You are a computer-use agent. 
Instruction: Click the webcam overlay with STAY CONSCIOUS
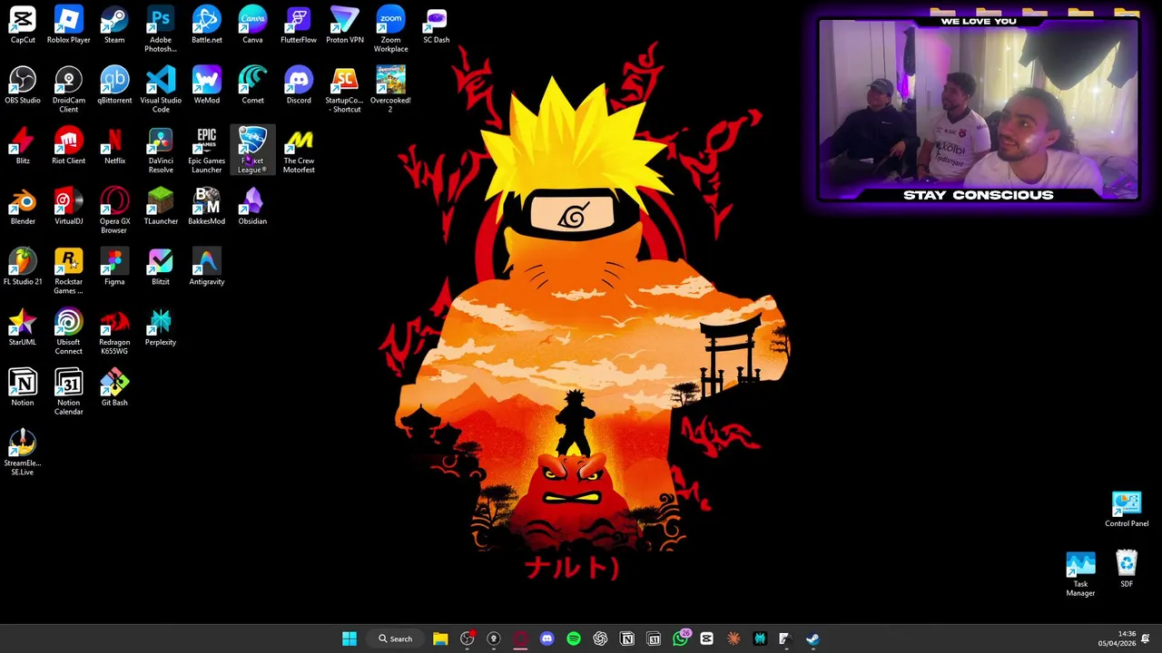click(978, 109)
